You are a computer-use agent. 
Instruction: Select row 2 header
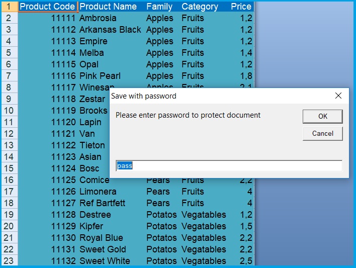pos(9,18)
